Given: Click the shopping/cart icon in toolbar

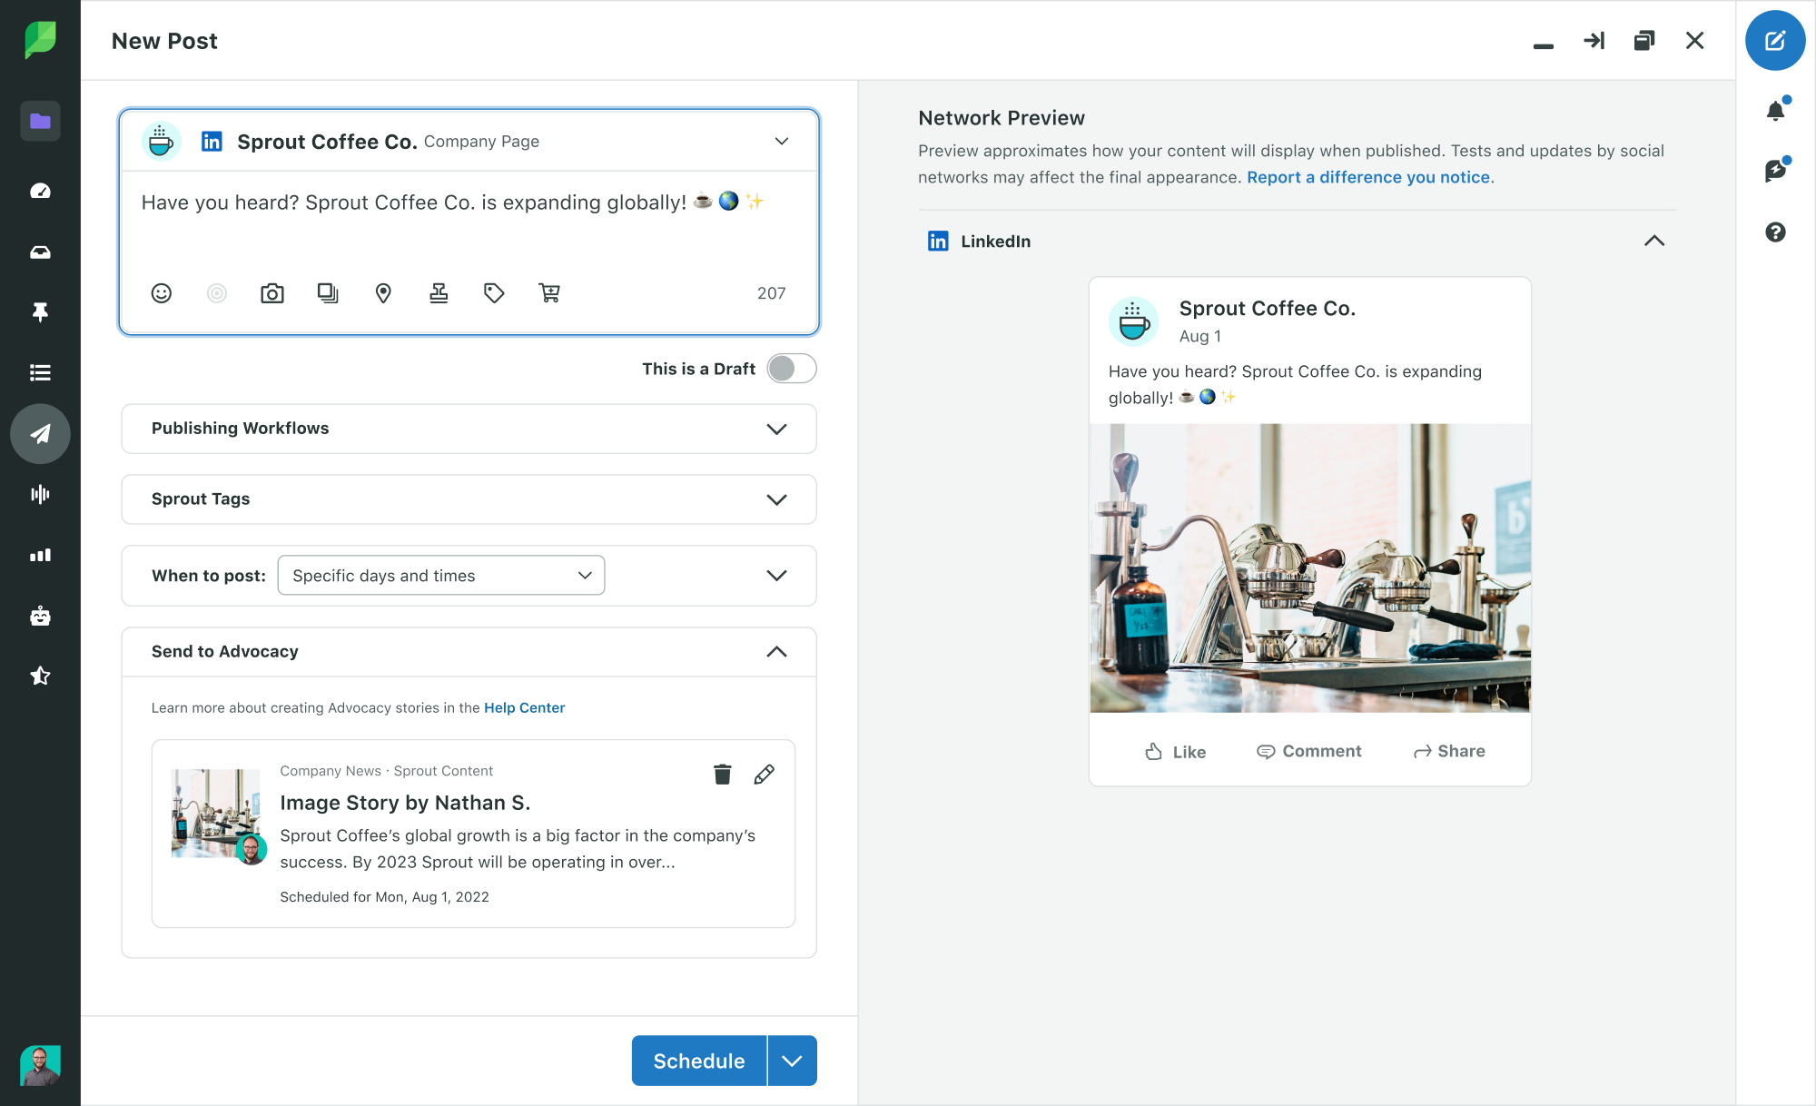Looking at the screenshot, I should (x=548, y=293).
